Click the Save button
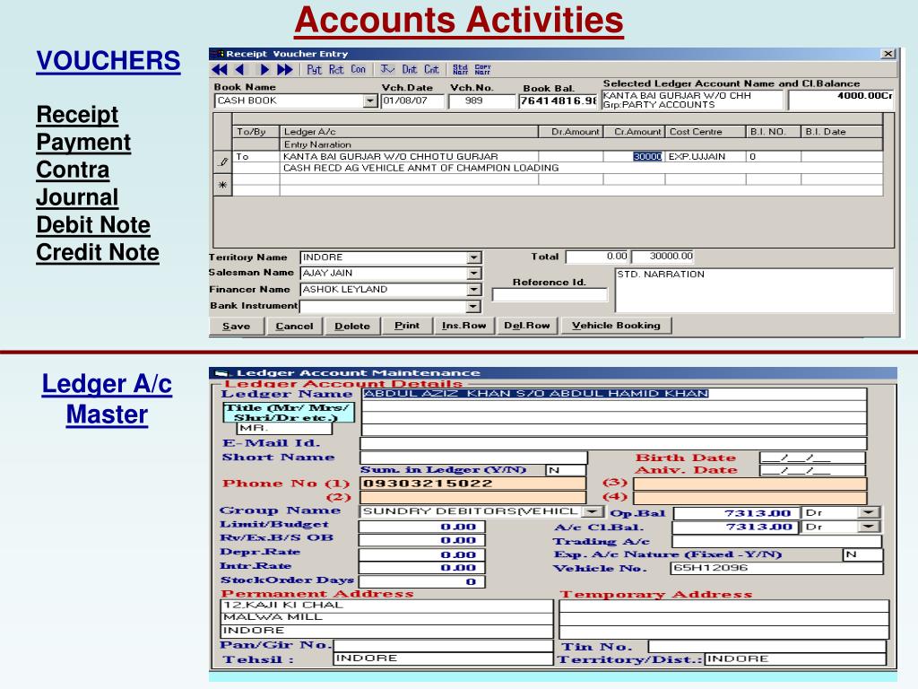This screenshot has height=689, width=918. pyautogui.click(x=237, y=327)
